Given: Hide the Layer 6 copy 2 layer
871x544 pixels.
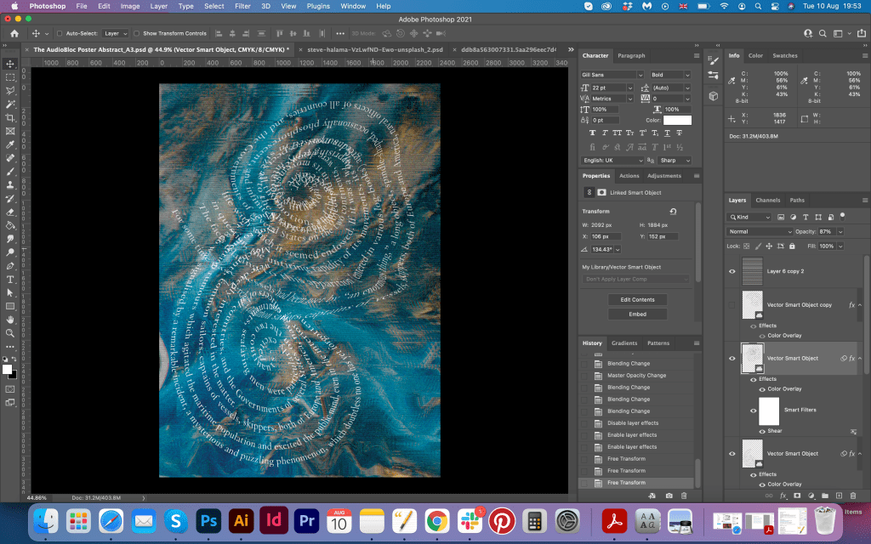Looking at the screenshot, I should [732, 271].
